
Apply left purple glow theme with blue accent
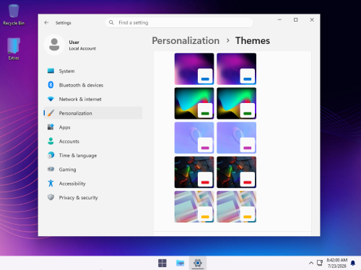coord(194,69)
